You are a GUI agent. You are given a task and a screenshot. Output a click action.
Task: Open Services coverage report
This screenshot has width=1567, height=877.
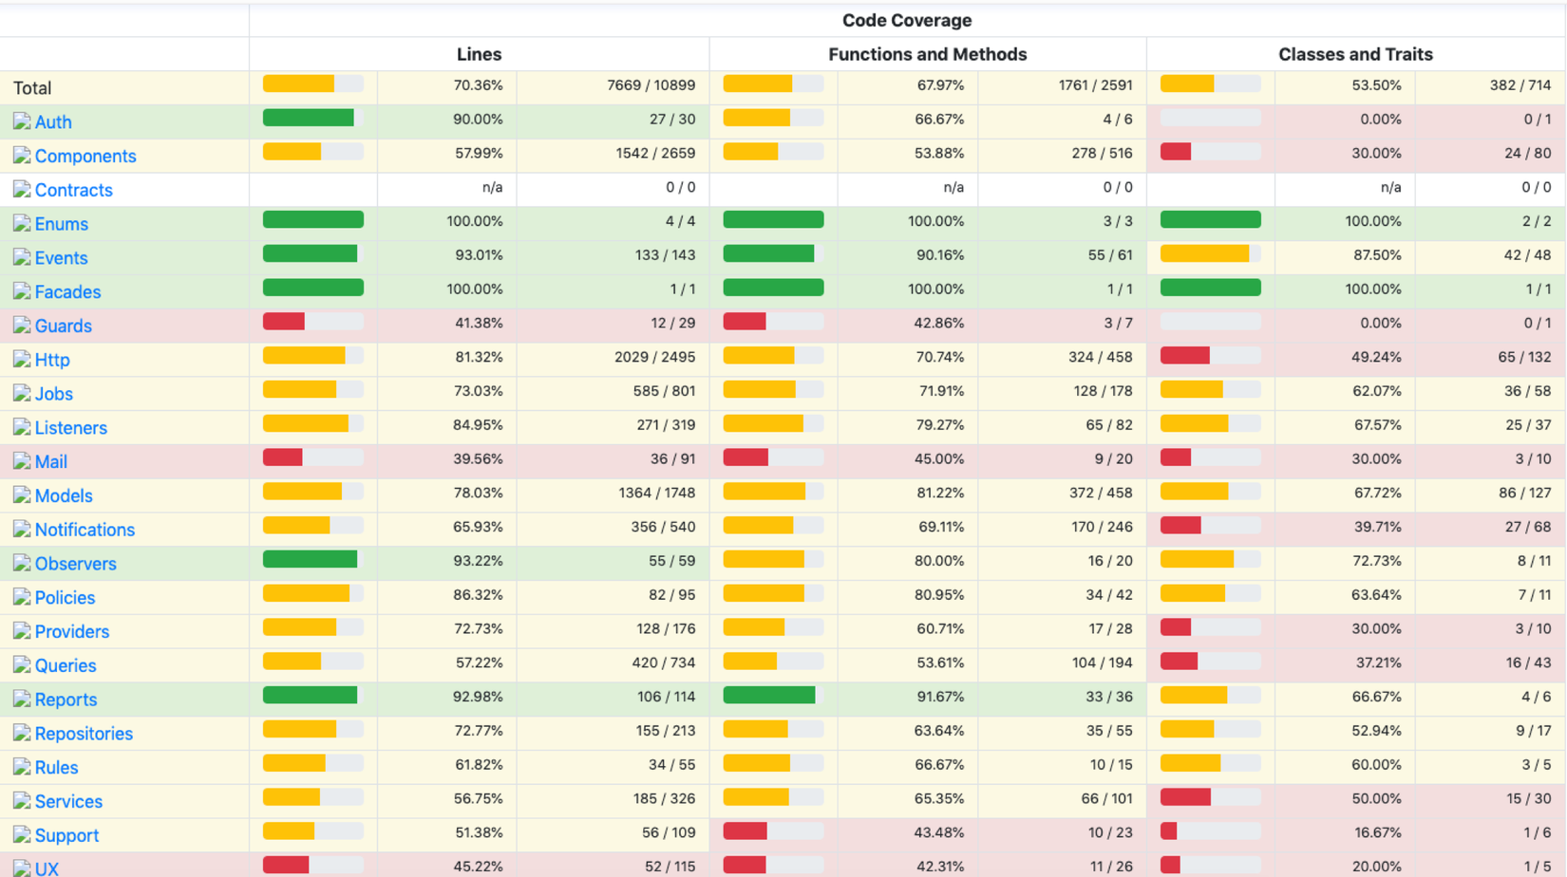68,802
